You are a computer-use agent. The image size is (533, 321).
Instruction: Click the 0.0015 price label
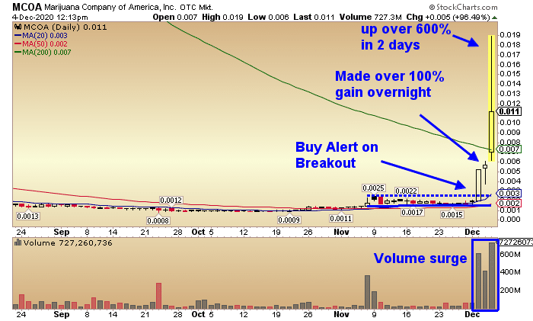[x=452, y=214]
